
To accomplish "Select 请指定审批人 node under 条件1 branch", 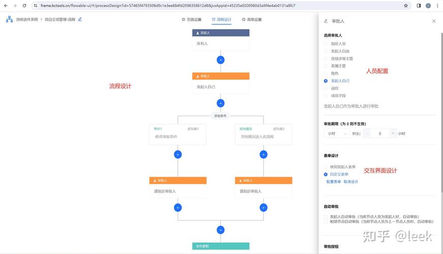I will (178, 187).
